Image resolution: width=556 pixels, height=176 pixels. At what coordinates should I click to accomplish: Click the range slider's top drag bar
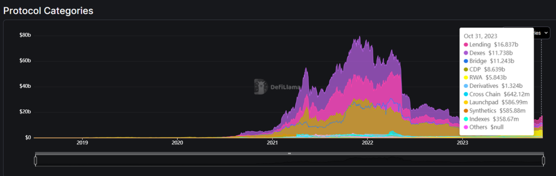tap(290, 153)
